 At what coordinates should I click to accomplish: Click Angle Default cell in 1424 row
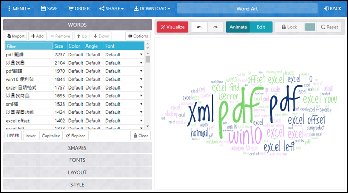pyautogui.click(x=94, y=112)
